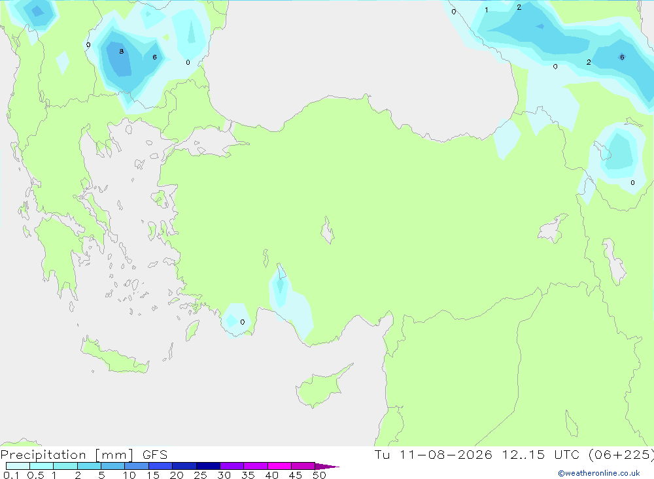The height and width of the screenshot is (479, 654).
Task: Click the map value '6' beside the '8'
Action: [x=155, y=57]
